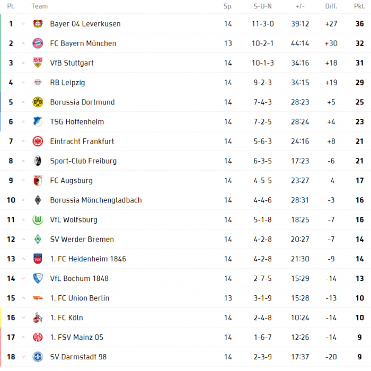Open the Borussia Mönchengladbach team link

tap(96, 200)
